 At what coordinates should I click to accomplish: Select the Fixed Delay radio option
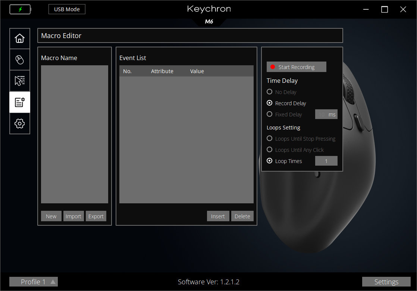270,115
